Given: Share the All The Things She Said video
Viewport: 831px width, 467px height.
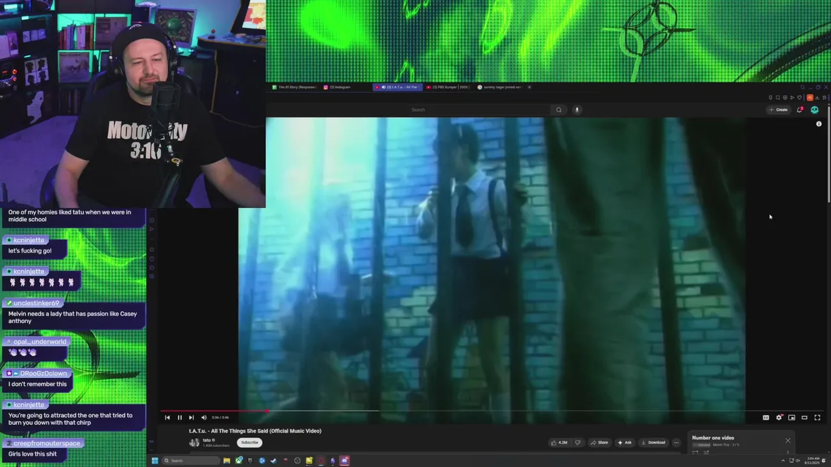Looking at the screenshot, I should tap(599, 442).
